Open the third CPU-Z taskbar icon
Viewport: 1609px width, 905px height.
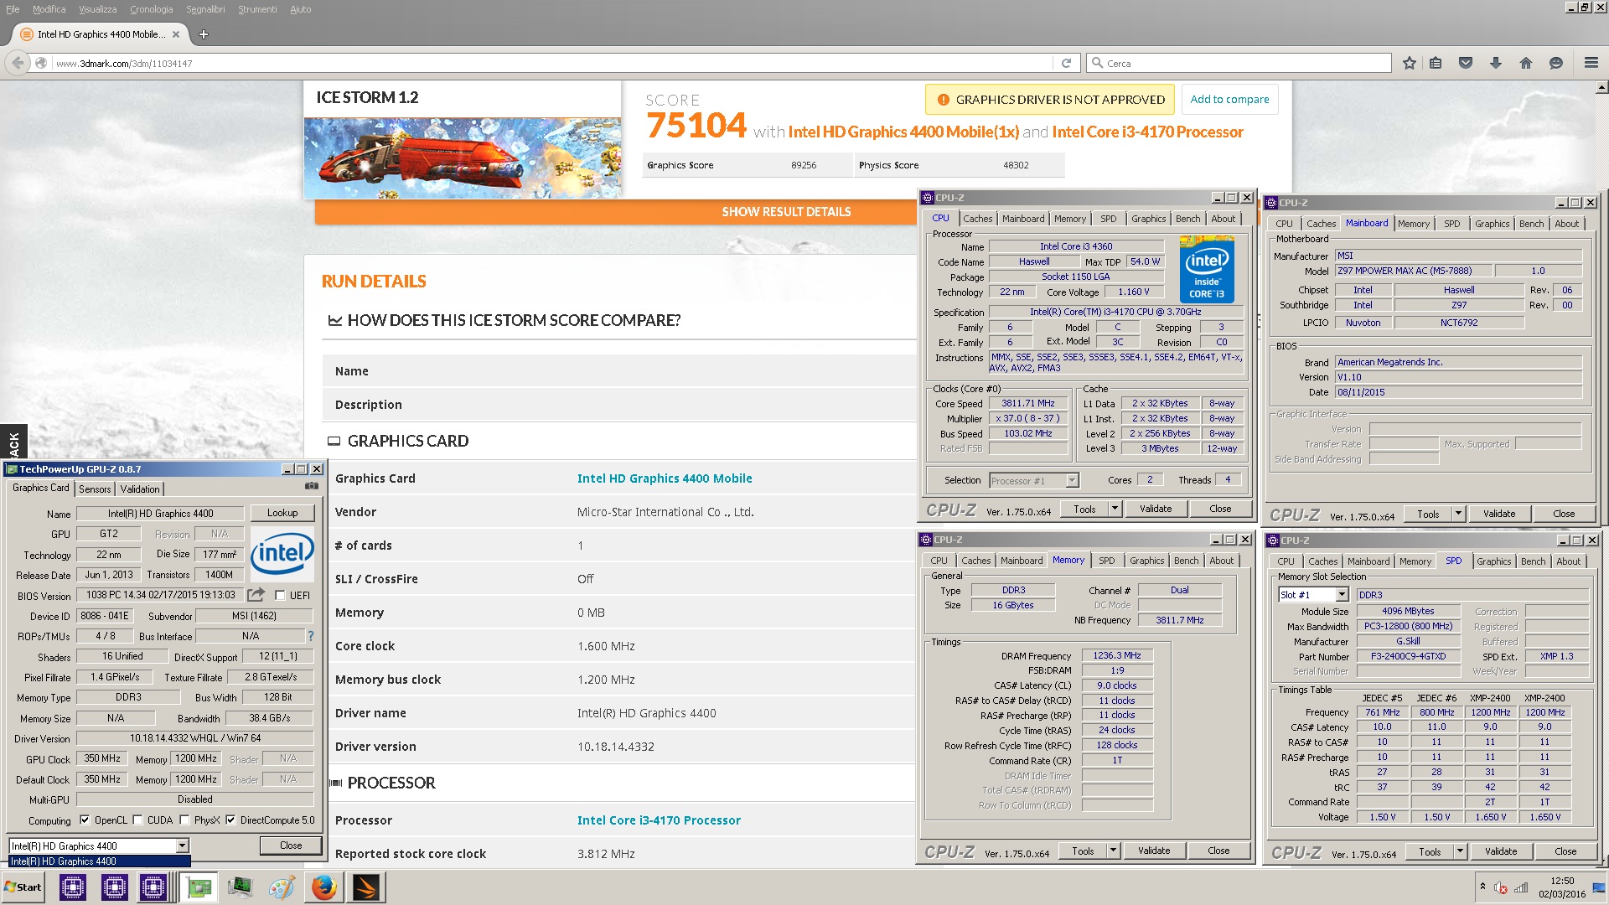154,887
